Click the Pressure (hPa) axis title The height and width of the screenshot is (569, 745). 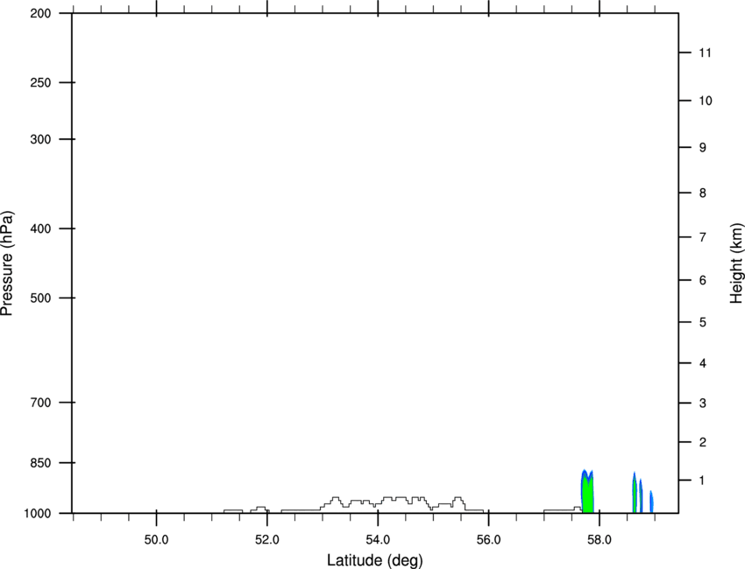pyautogui.click(x=7, y=263)
